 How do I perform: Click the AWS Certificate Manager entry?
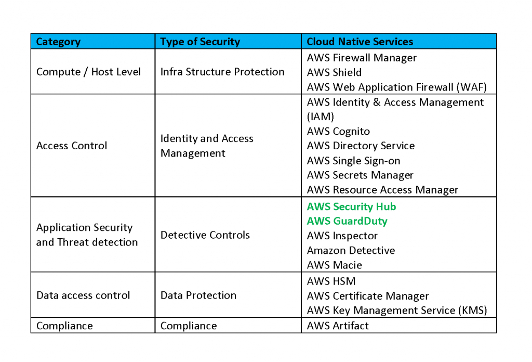pos(368,296)
